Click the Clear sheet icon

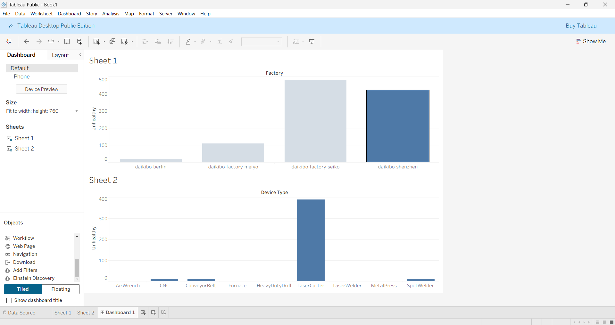tap(125, 41)
